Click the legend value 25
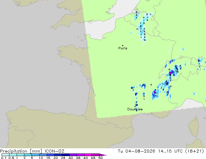The image size is (206, 159). coord(63,158)
